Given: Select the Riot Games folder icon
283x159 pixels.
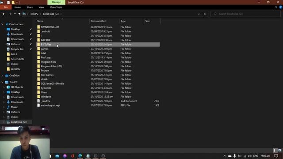Looking at the screenshot, I should pyautogui.click(x=38, y=75).
